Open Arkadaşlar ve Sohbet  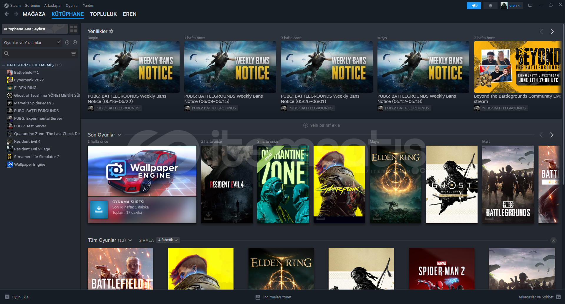pyautogui.click(x=539, y=297)
